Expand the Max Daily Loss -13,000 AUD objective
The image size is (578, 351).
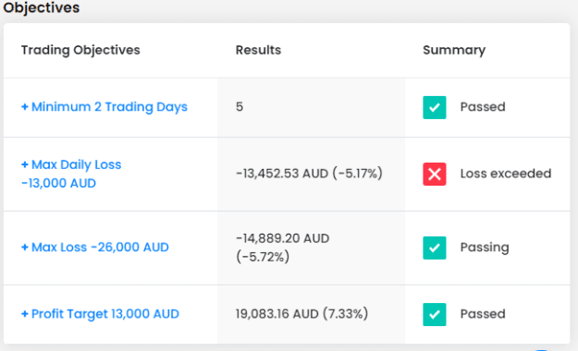pos(71,174)
